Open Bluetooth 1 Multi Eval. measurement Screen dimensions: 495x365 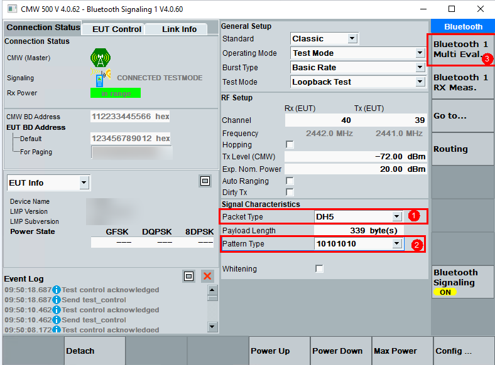(460, 50)
